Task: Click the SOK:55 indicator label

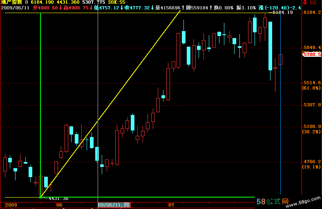Action: click(x=116, y=2)
